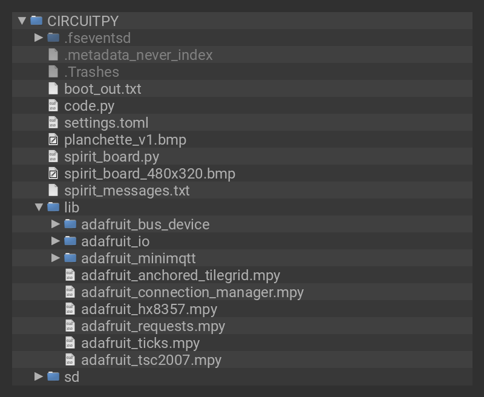Image resolution: width=484 pixels, height=397 pixels.
Task: Select spirit_board.py in the file tree
Action: [111, 157]
